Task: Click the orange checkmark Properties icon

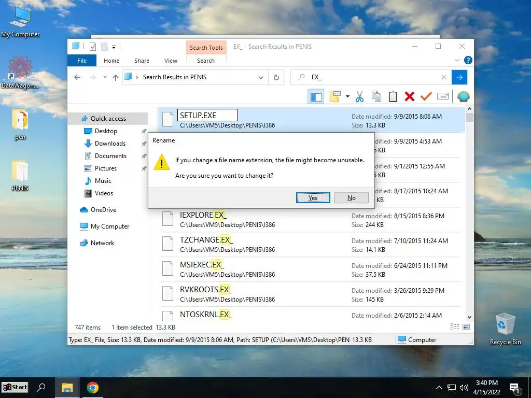Action: [x=426, y=96]
